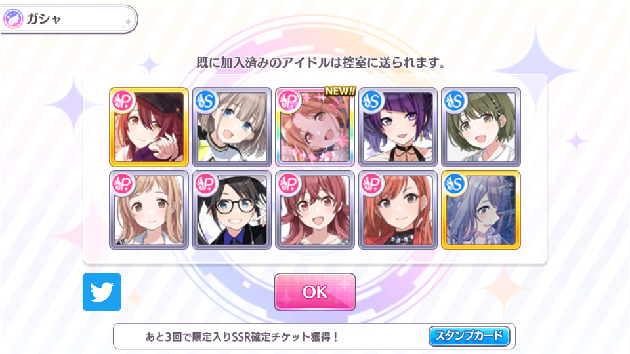Screen dimensions: 630x354
Task: Click the P badge on the glasses idol card
Action: (x=205, y=184)
